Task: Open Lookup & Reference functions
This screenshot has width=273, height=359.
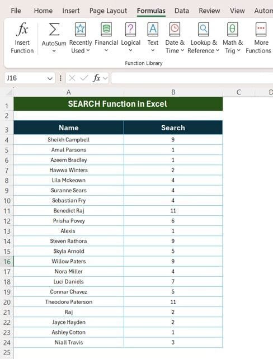Action: click(x=204, y=38)
